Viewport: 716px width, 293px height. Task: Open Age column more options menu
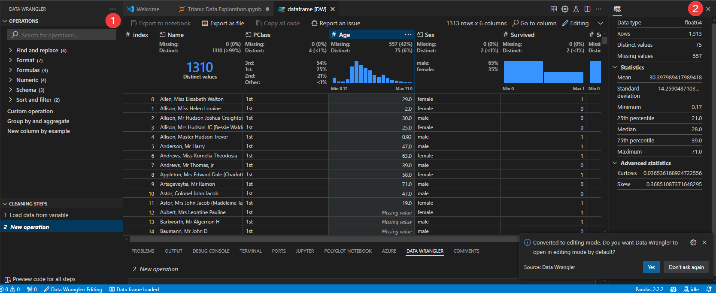(408, 35)
